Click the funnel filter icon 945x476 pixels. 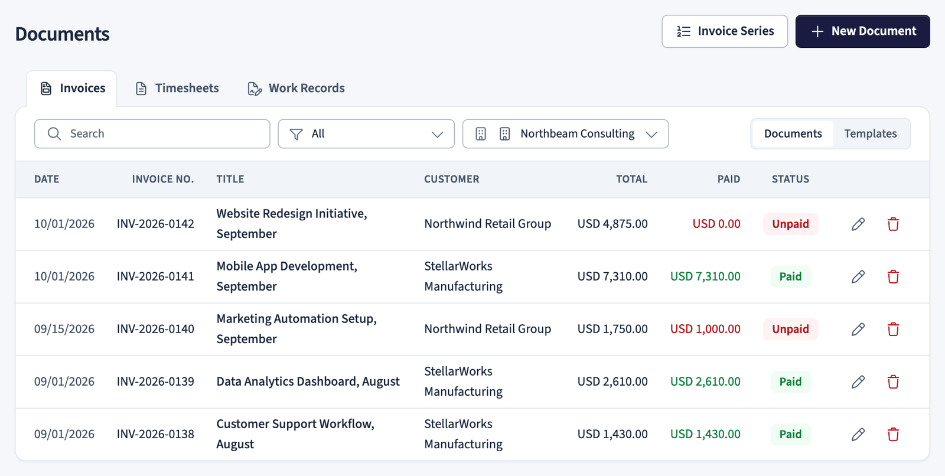click(296, 134)
